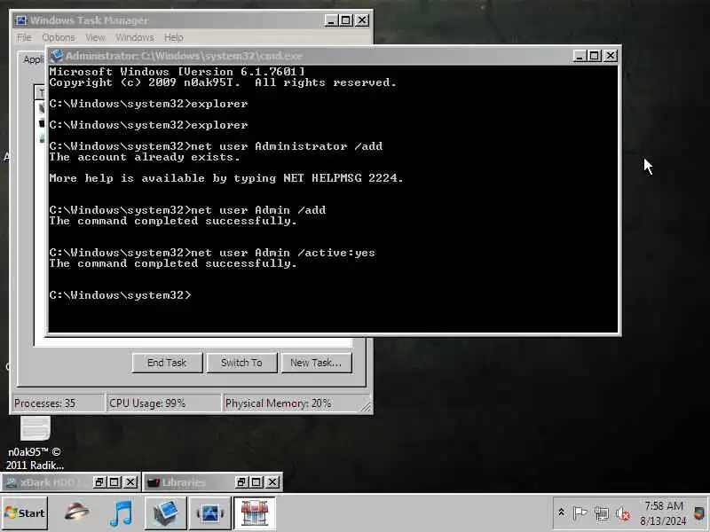
Task: Select the n0ak95 desktop text file icon
Action: [35, 442]
